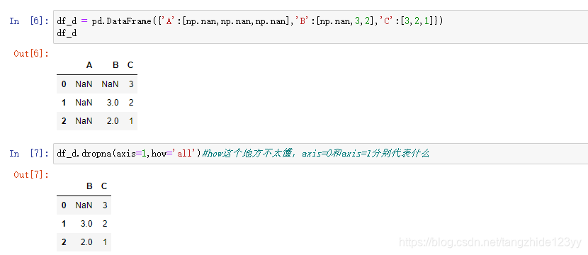Screen dimensions: 588x255
Task: Click column C value 3 in Out[6] table
Action: [131, 84]
